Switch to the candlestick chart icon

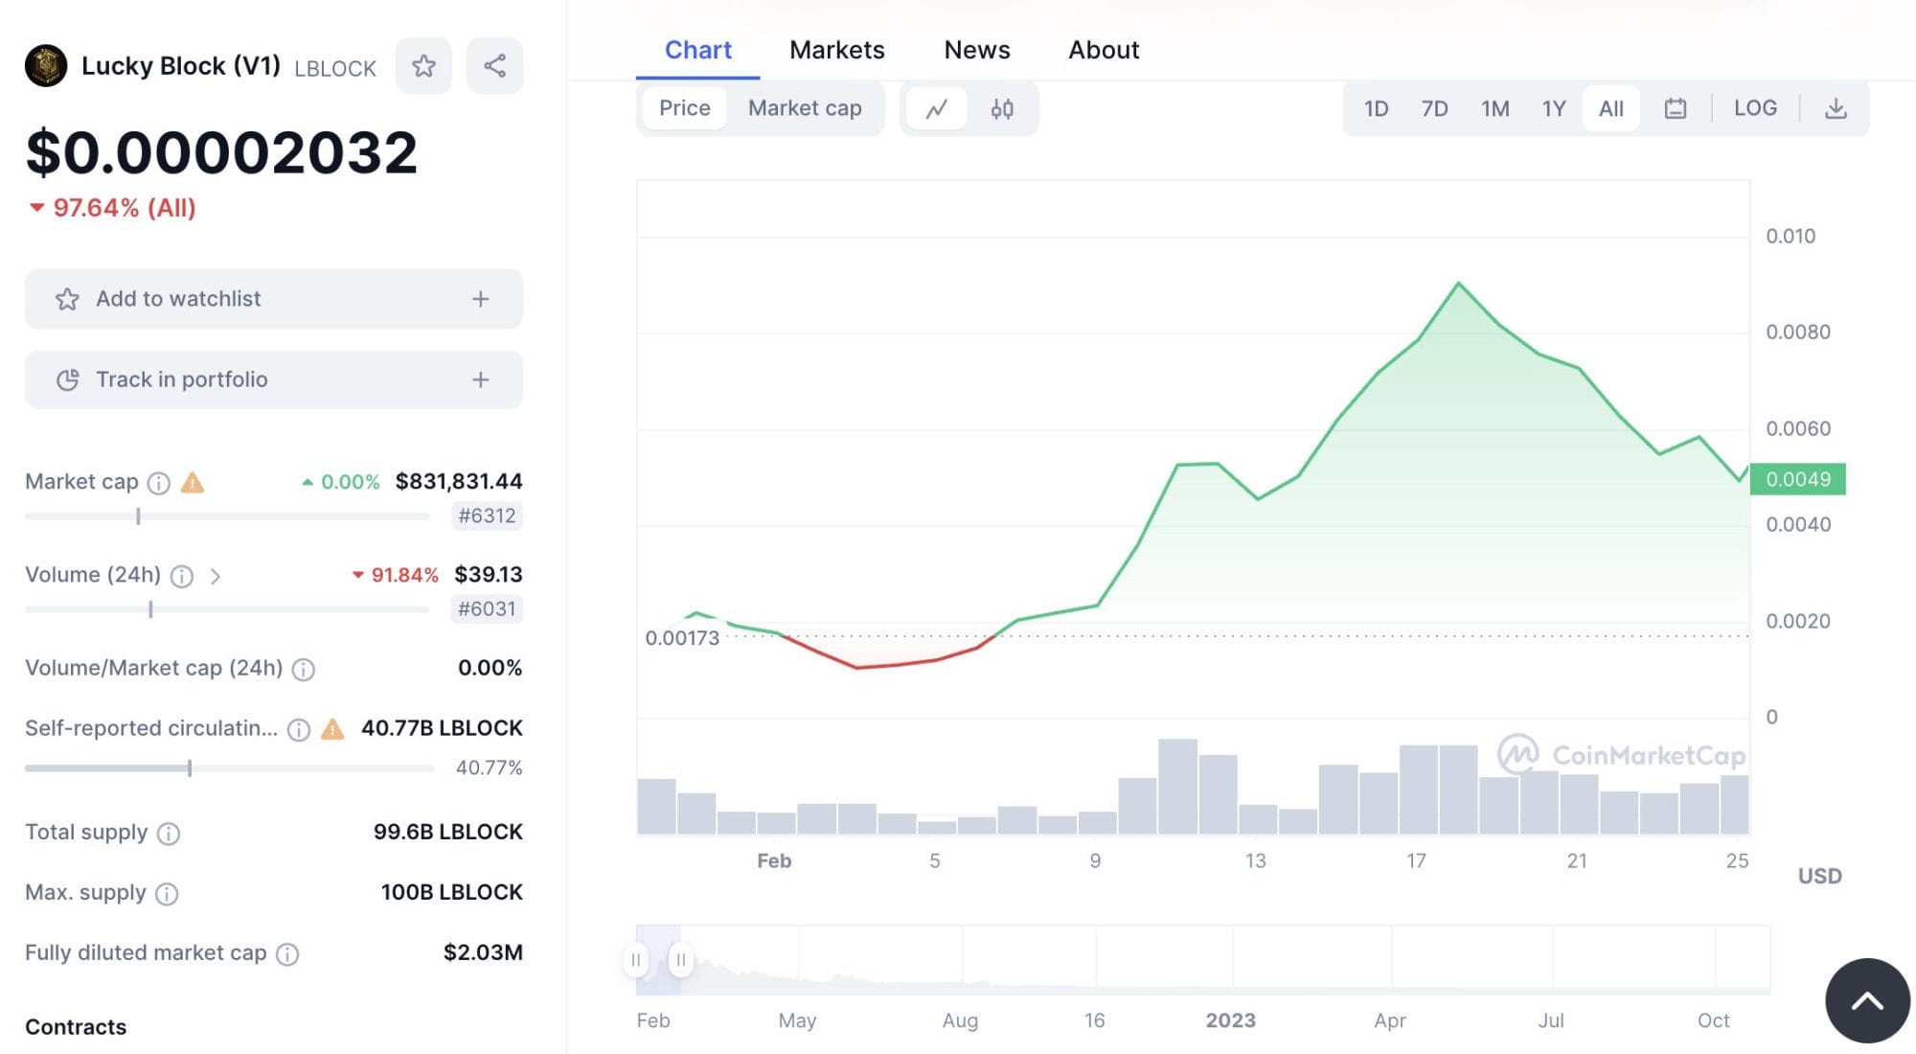(x=1002, y=109)
